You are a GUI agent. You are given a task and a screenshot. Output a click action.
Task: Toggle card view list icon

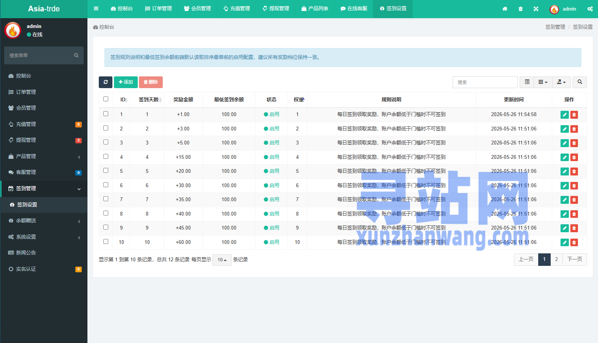[527, 82]
